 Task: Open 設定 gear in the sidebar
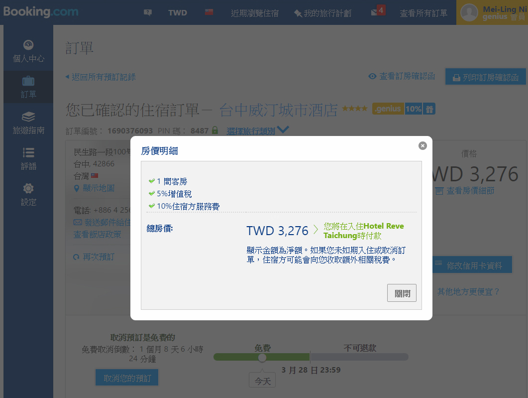pos(28,194)
